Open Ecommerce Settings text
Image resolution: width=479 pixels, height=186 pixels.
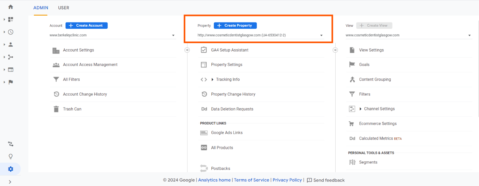point(378,124)
